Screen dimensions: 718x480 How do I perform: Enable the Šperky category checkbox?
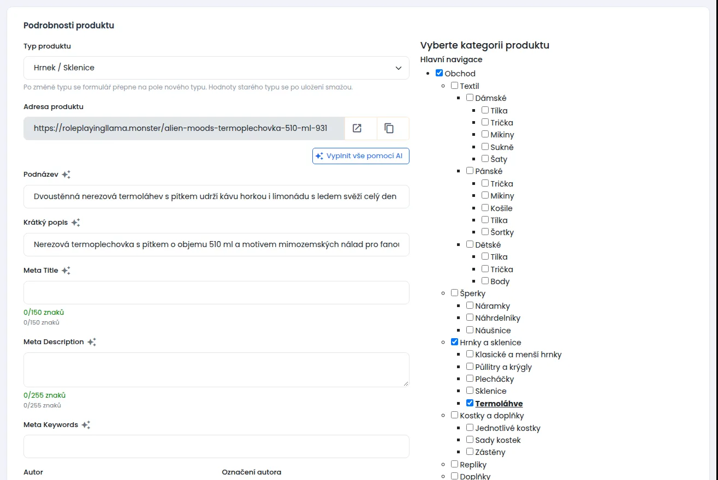coord(454,293)
